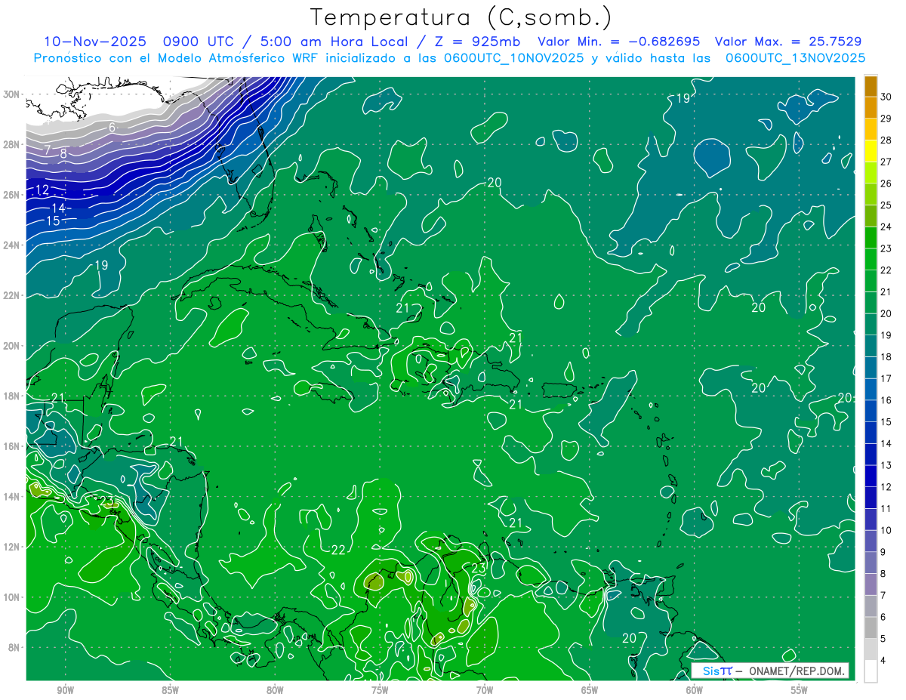906x700 pixels.
Task: Select the '0600UTC_10NOV2025' initialization timestamp
Action: tap(514, 57)
